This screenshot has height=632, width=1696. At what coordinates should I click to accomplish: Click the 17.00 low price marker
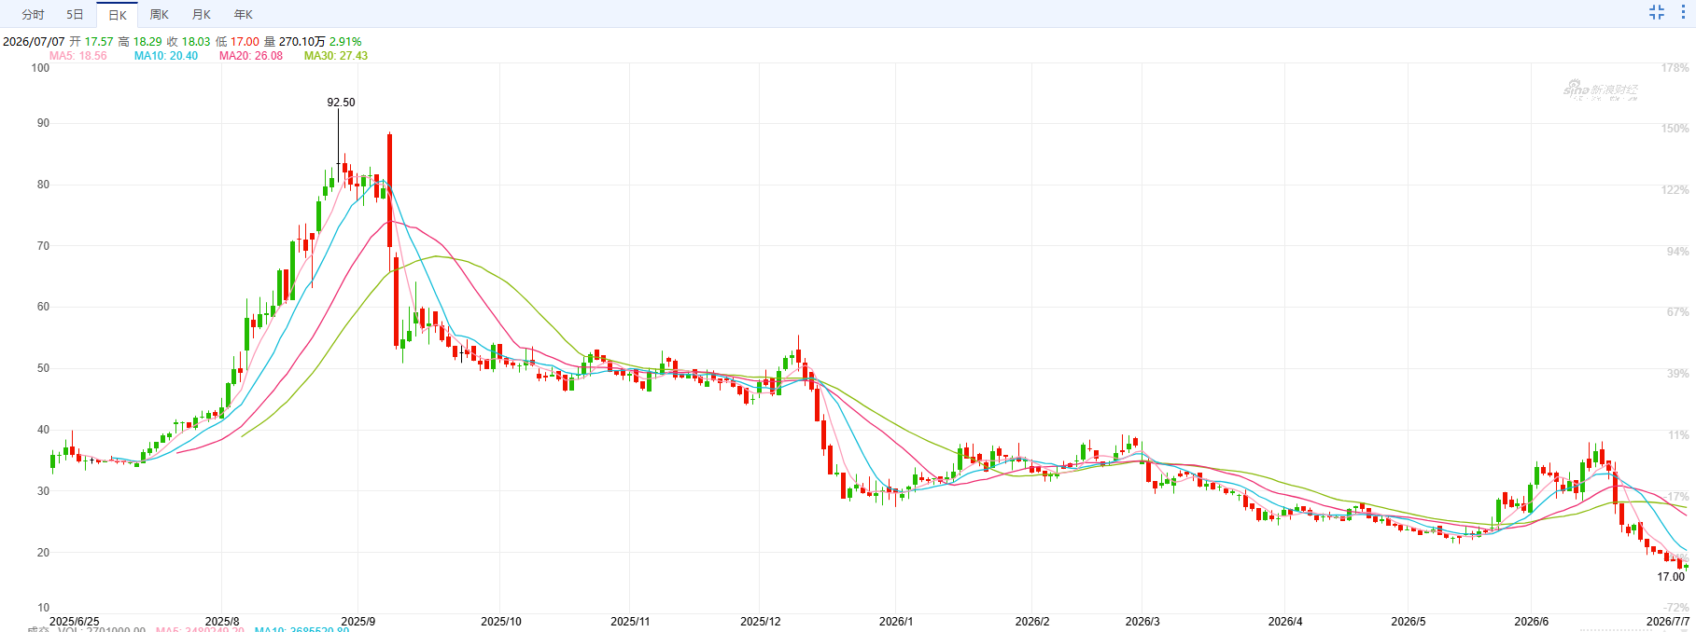(1671, 577)
